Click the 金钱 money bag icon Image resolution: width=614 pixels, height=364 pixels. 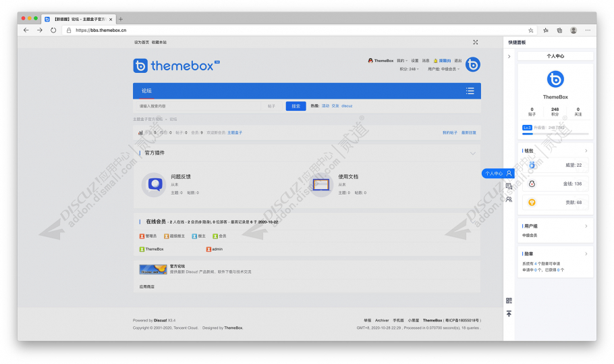(532, 184)
